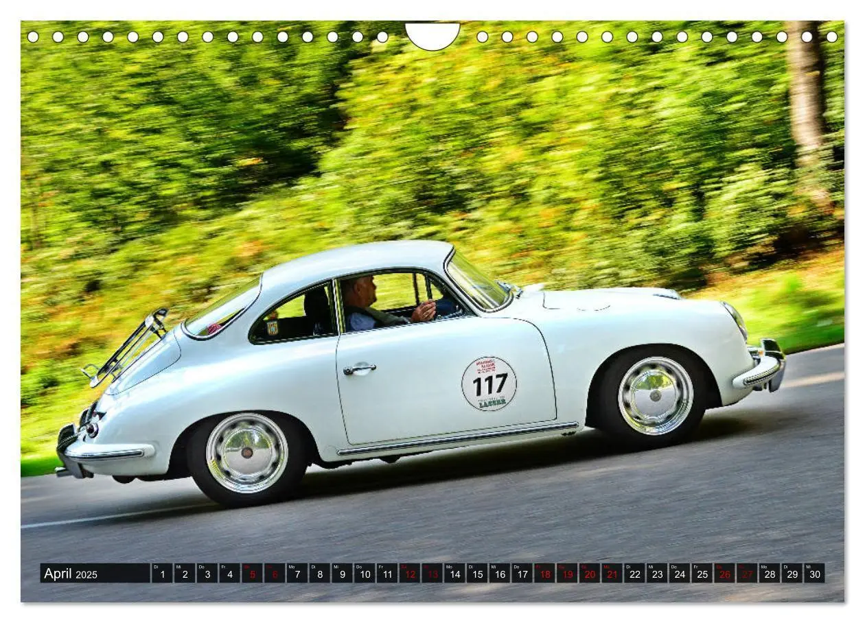Select date 7 on the calendar strip
Viewport: 865px width, 623px height.
tap(297, 574)
